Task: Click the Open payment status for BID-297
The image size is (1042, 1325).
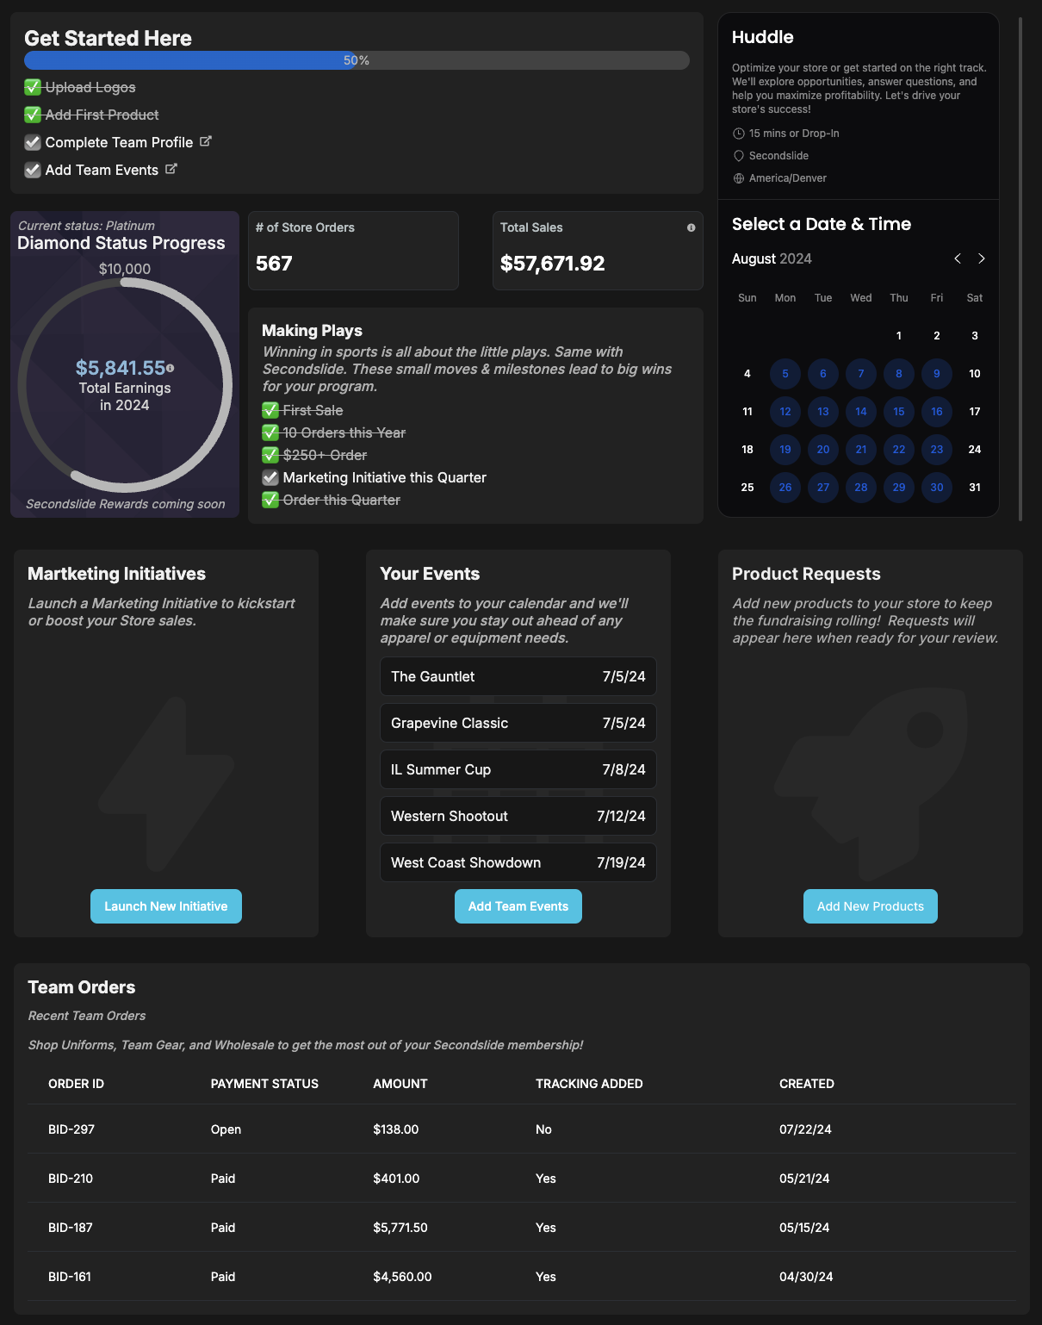Action: point(226,1129)
